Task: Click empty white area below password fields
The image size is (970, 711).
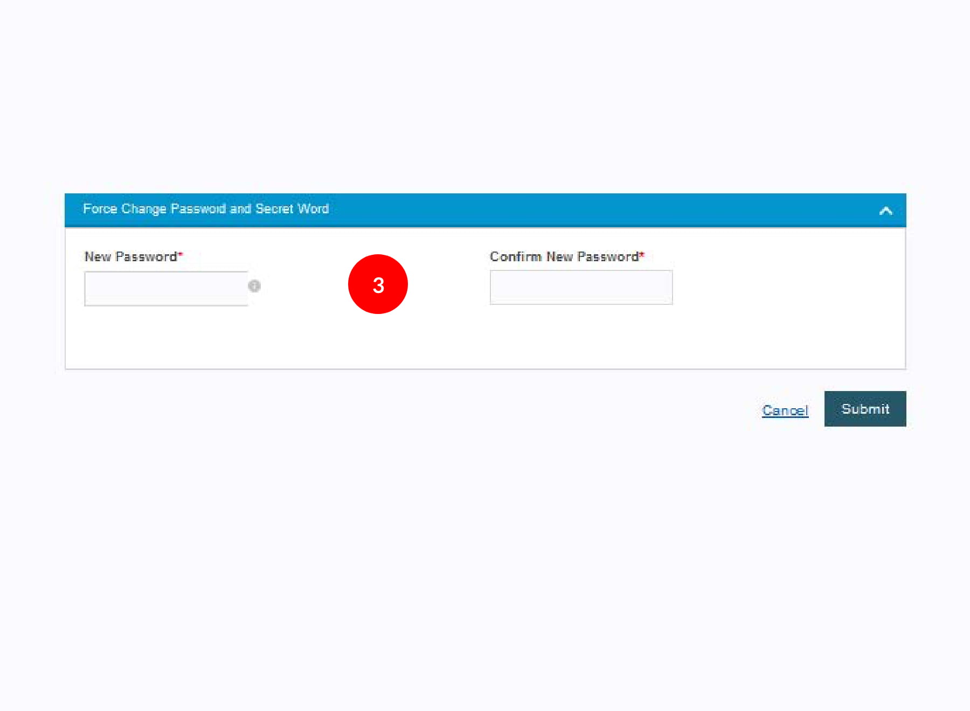Action: click(x=485, y=339)
